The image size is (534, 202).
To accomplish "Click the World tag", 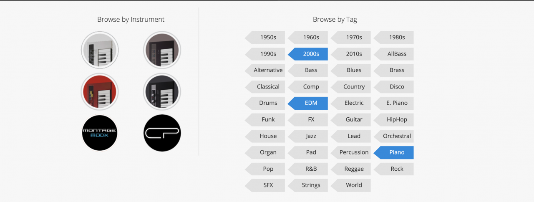I will pos(353,185).
